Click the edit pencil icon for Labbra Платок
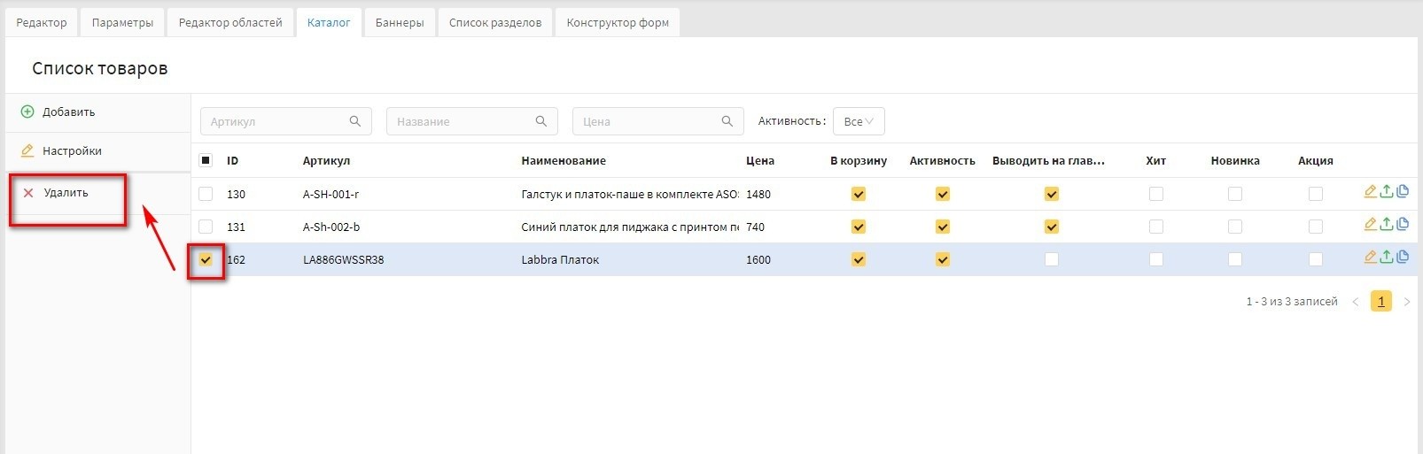1423x454 pixels. 1370,258
